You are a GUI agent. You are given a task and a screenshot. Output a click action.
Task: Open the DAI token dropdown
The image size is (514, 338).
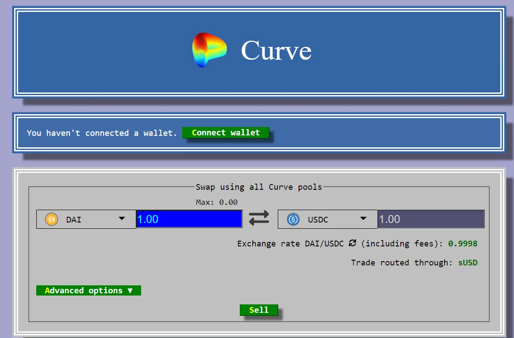86,219
